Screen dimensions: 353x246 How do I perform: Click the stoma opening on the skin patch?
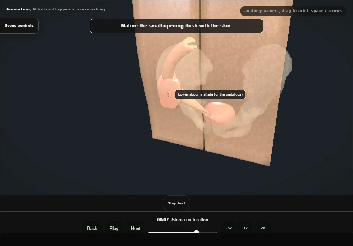coord(168,94)
